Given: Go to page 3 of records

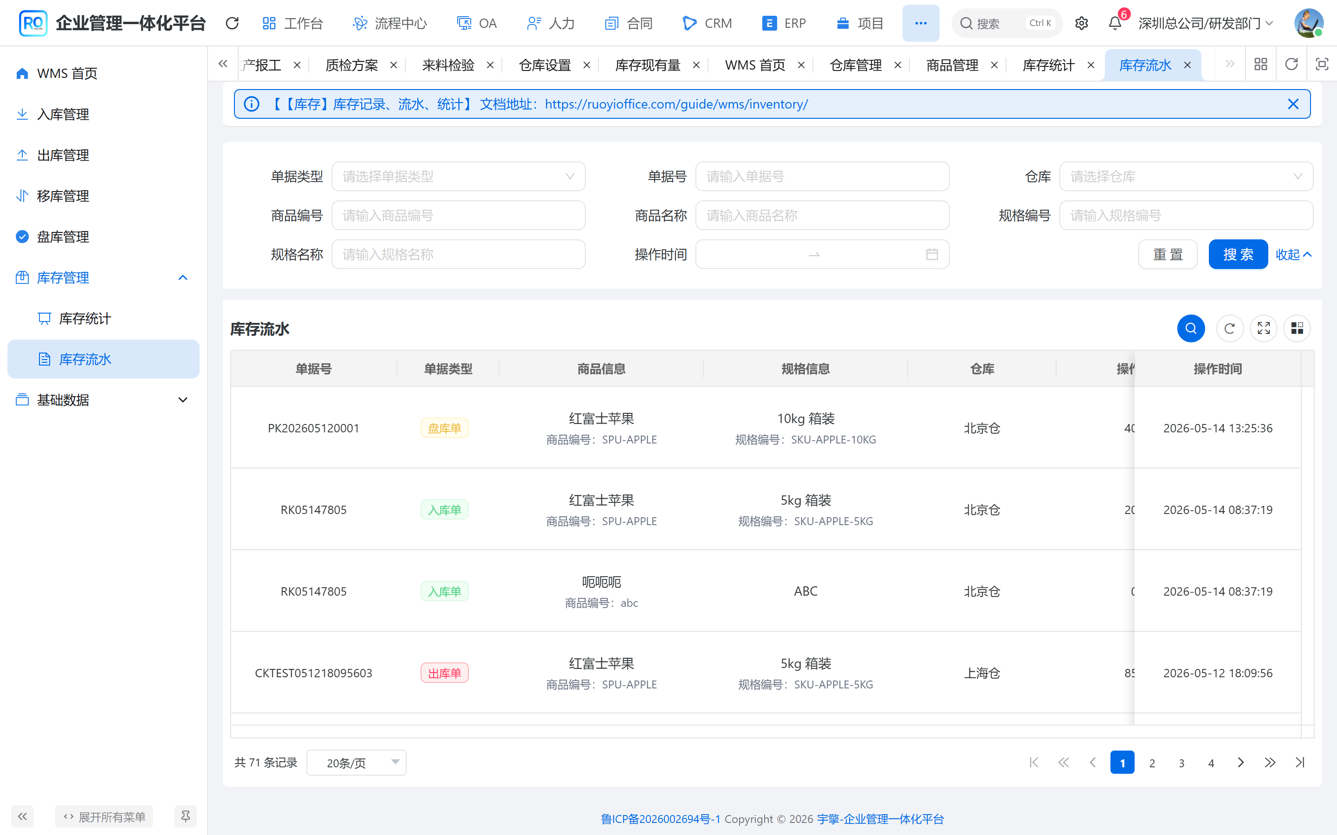Looking at the screenshot, I should tap(1181, 763).
